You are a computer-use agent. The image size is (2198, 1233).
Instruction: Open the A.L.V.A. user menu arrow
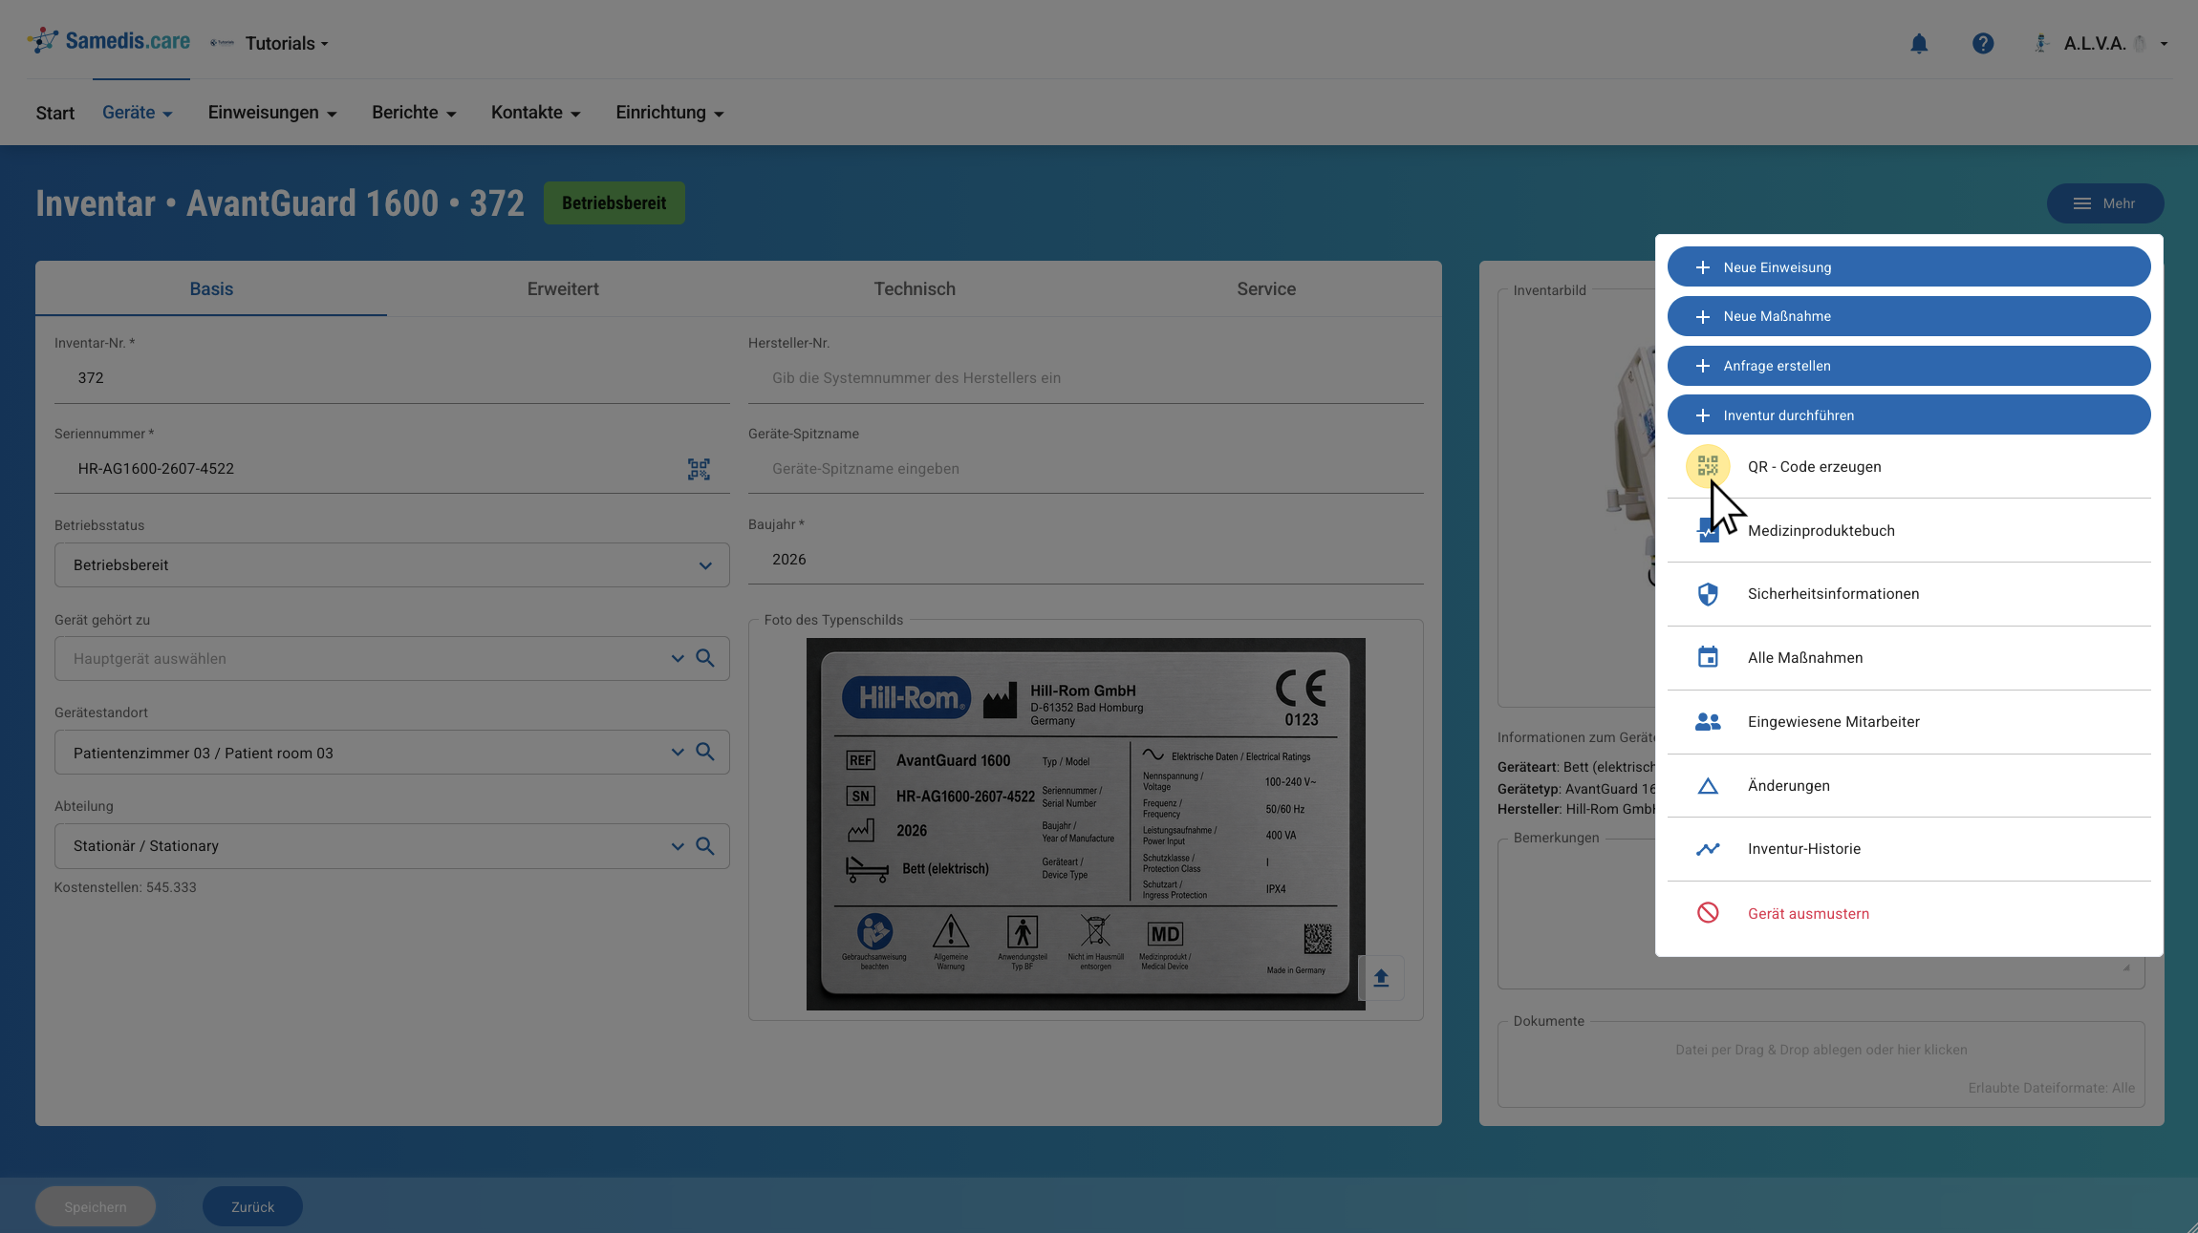point(2164,44)
